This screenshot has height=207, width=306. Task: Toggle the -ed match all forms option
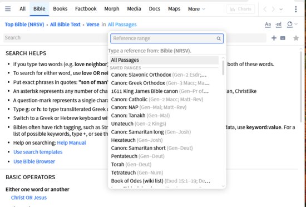(279, 24)
